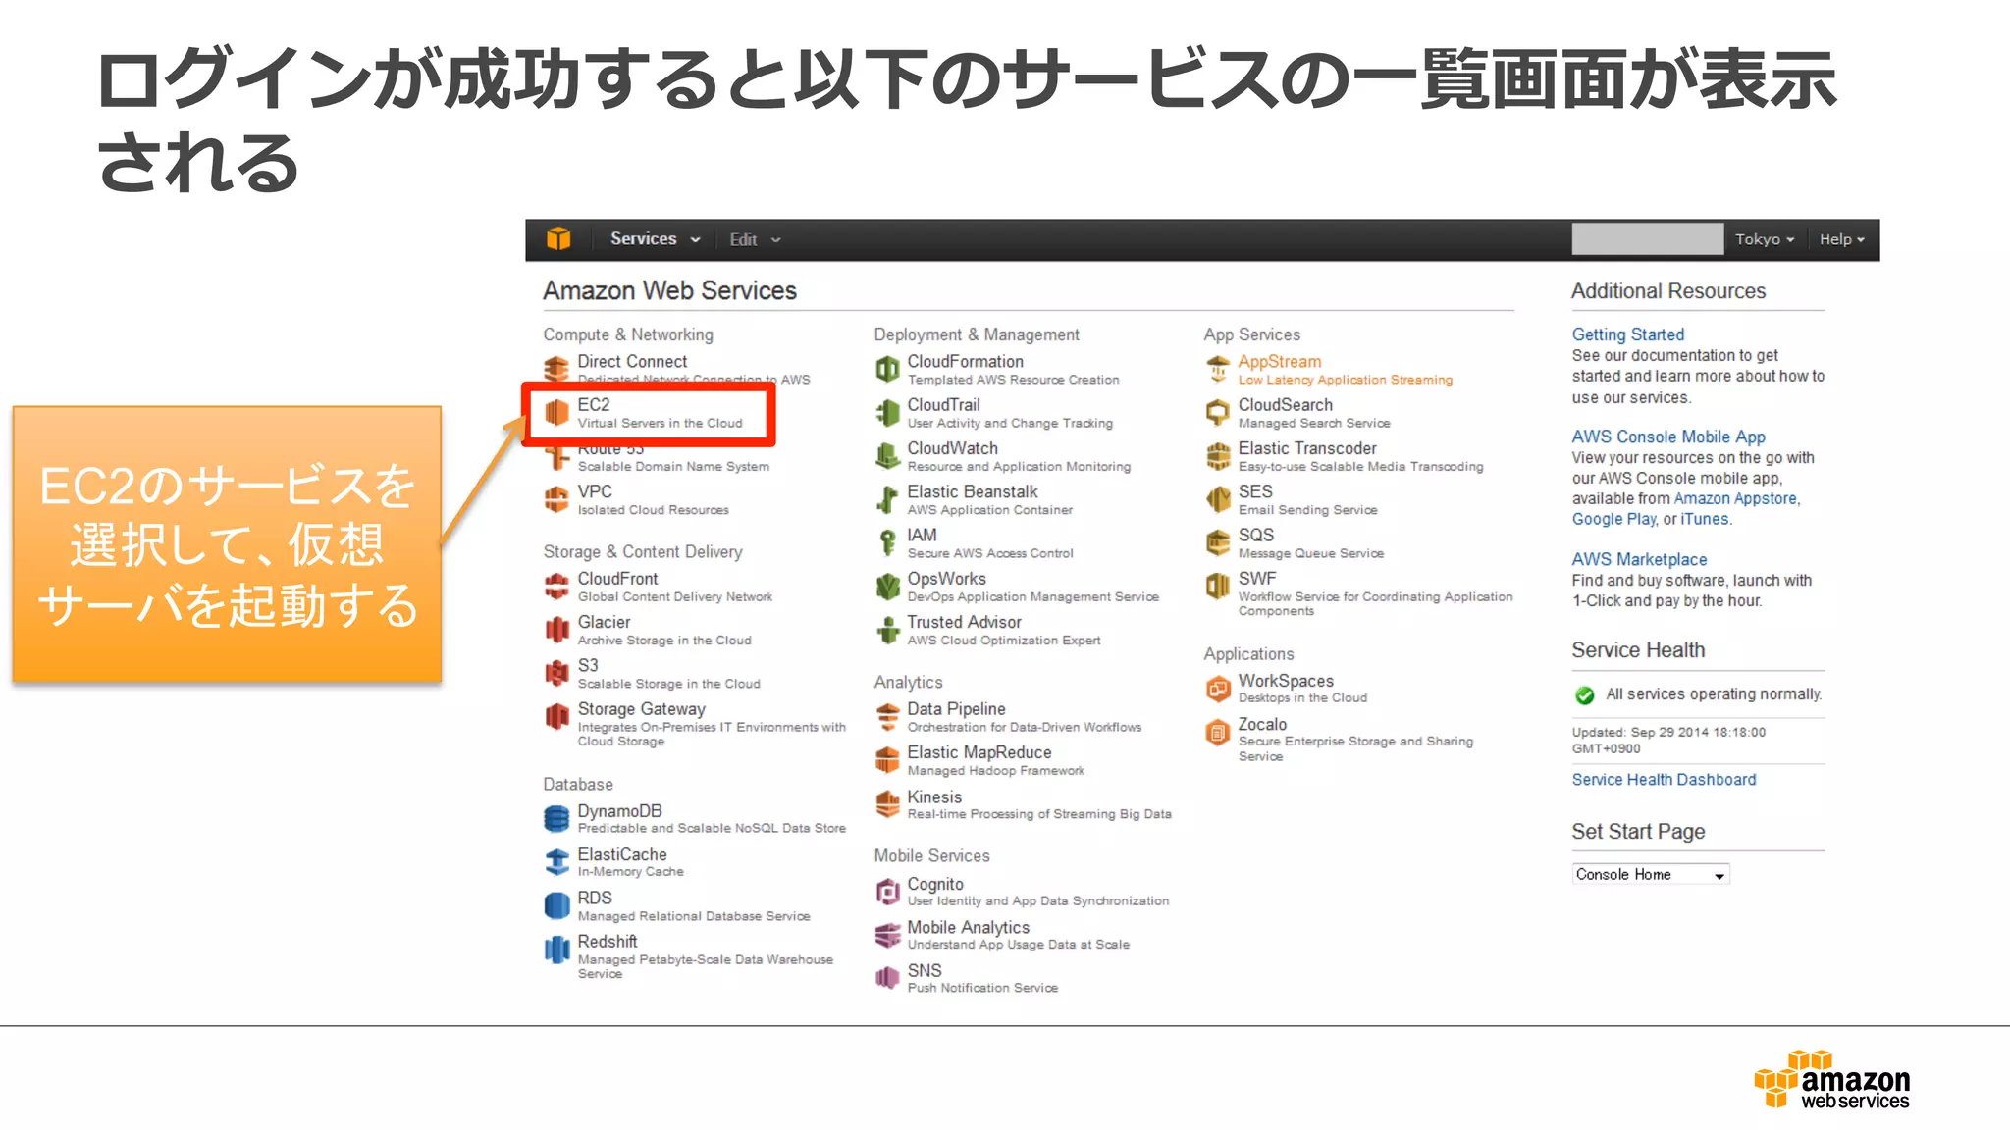Screen dimensions: 2010x1130
Task: Click 'Isolated Cloud Resources' text
Action: tap(653, 510)
